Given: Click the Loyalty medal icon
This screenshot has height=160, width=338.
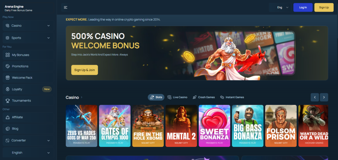Looking at the screenshot, I should (8, 89).
